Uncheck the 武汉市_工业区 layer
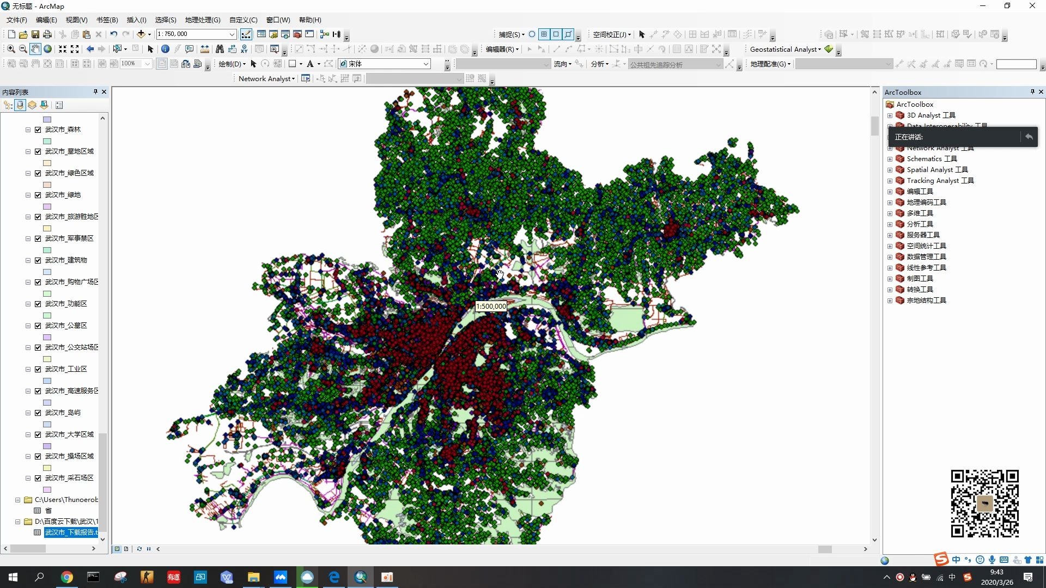This screenshot has height=588, width=1046. tap(38, 369)
